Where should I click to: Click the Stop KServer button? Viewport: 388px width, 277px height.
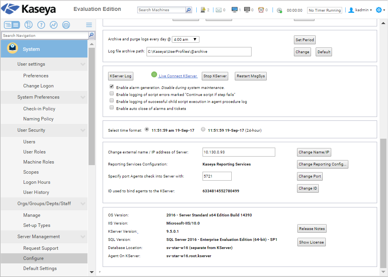[215, 76]
